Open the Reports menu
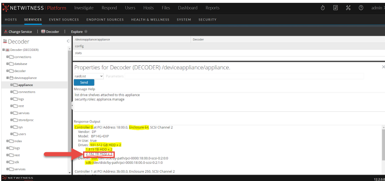This screenshot has width=385, height=181. 213,8
